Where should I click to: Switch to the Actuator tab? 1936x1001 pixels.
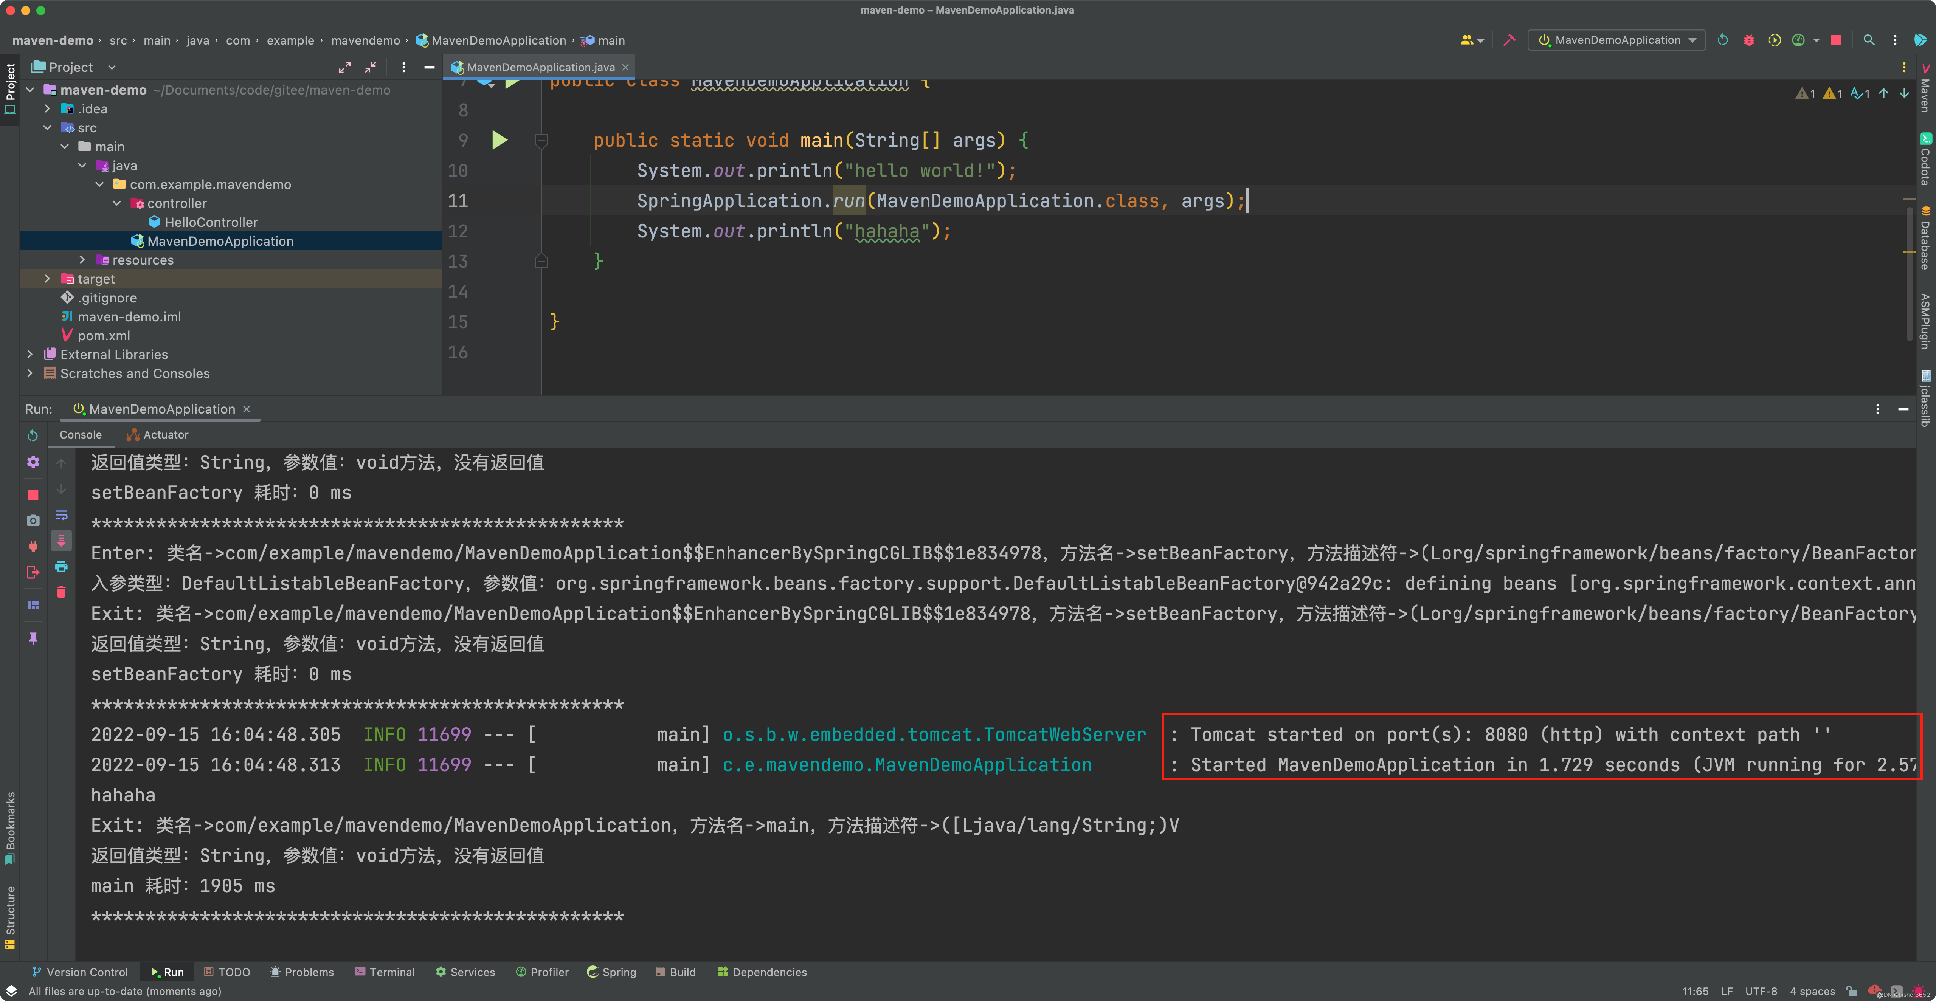[x=158, y=435]
